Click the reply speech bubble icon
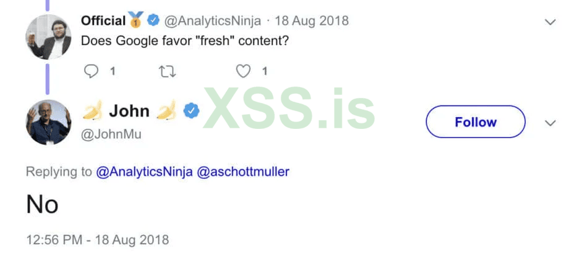 coord(92,72)
